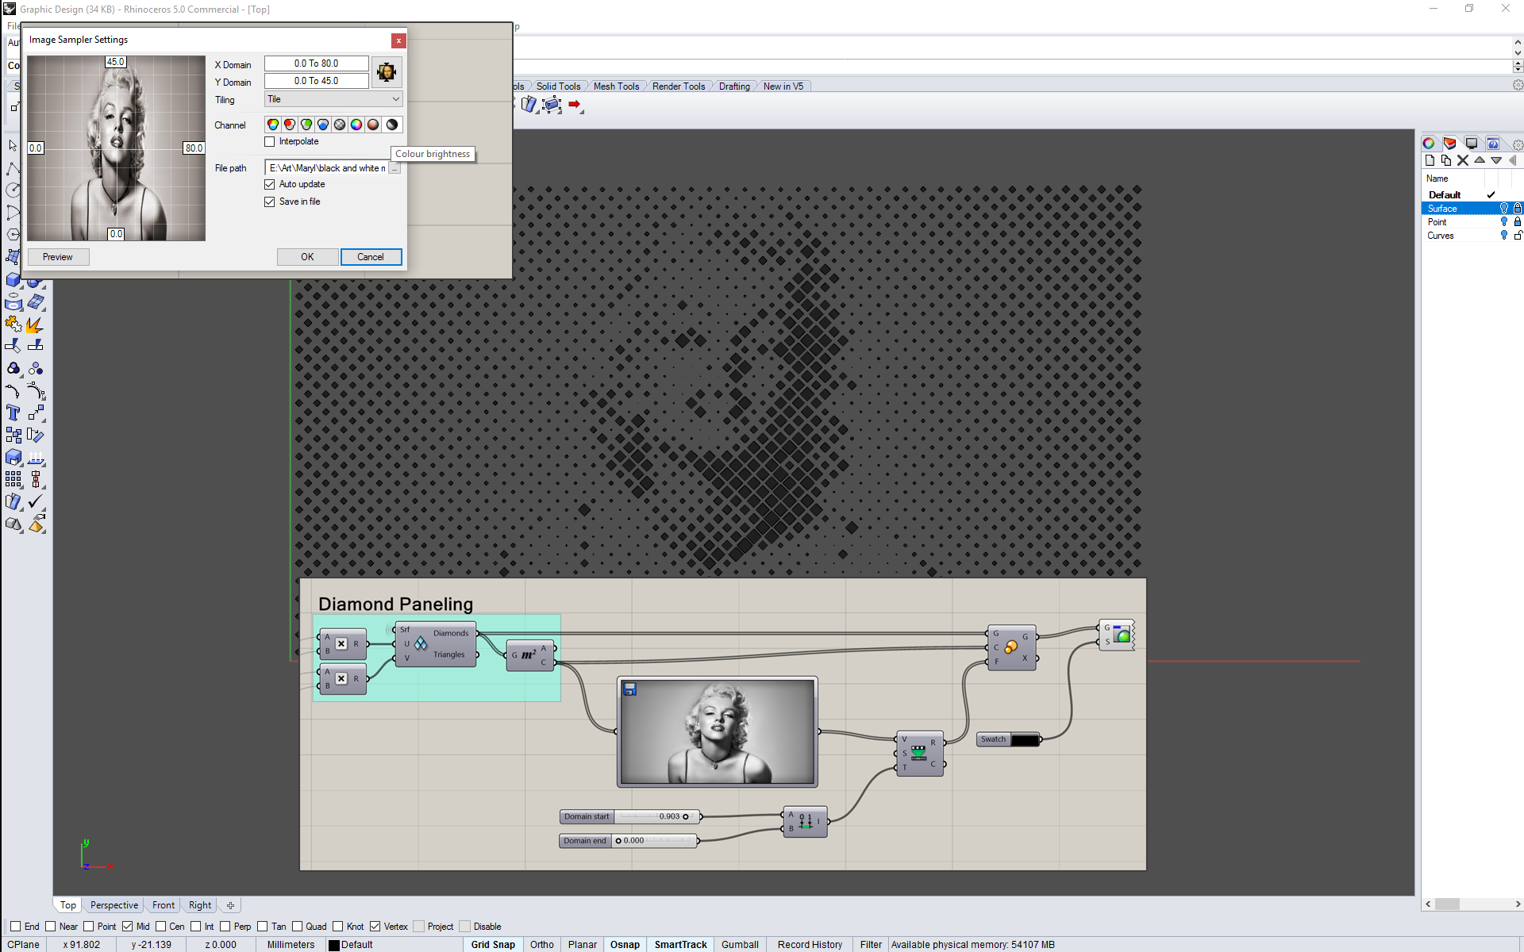Screen dimensions: 1524x952
Task: Disable the Mid osnap checkbox
Action: click(x=127, y=926)
